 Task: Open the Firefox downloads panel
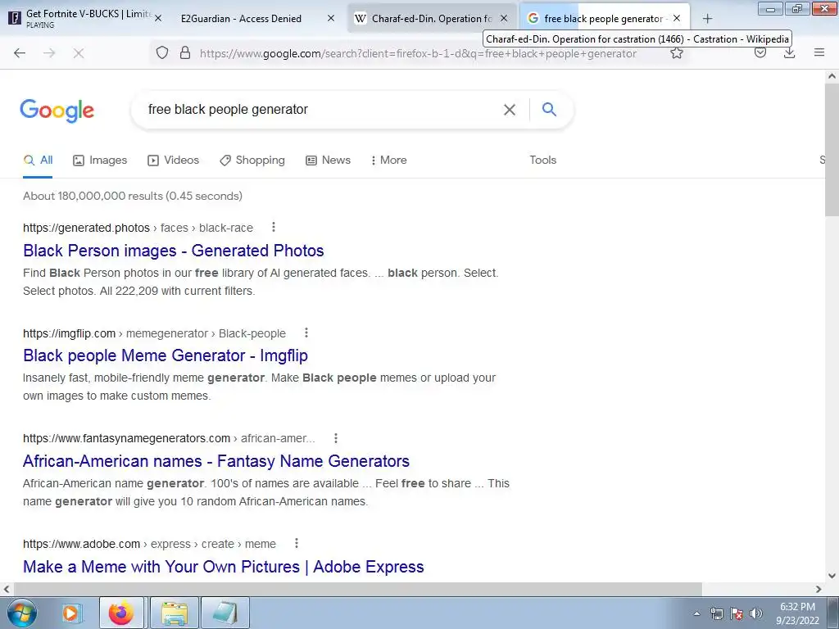789,52
